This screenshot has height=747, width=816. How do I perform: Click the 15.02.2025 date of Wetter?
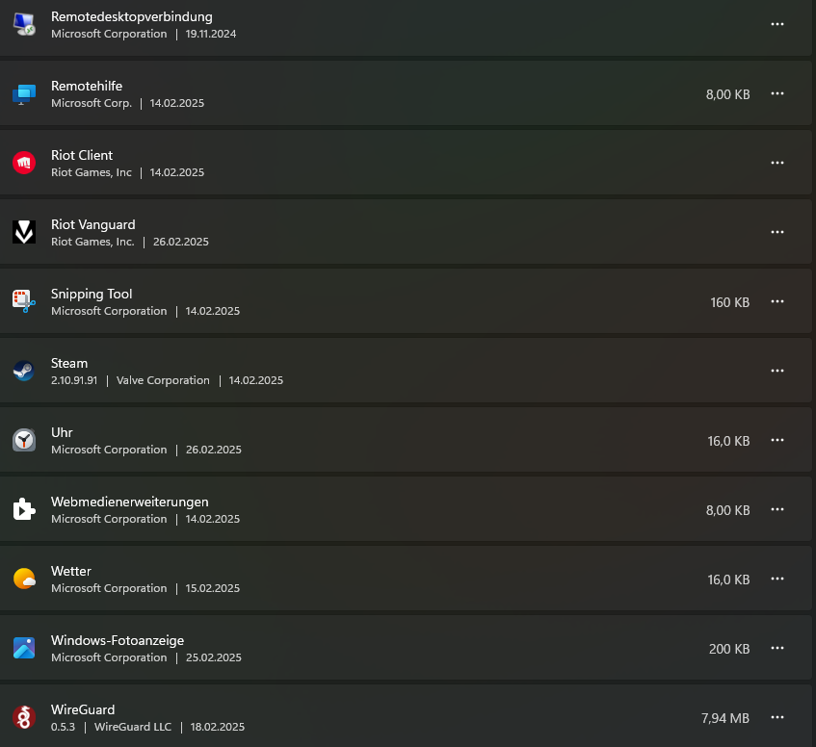point(212,588)
